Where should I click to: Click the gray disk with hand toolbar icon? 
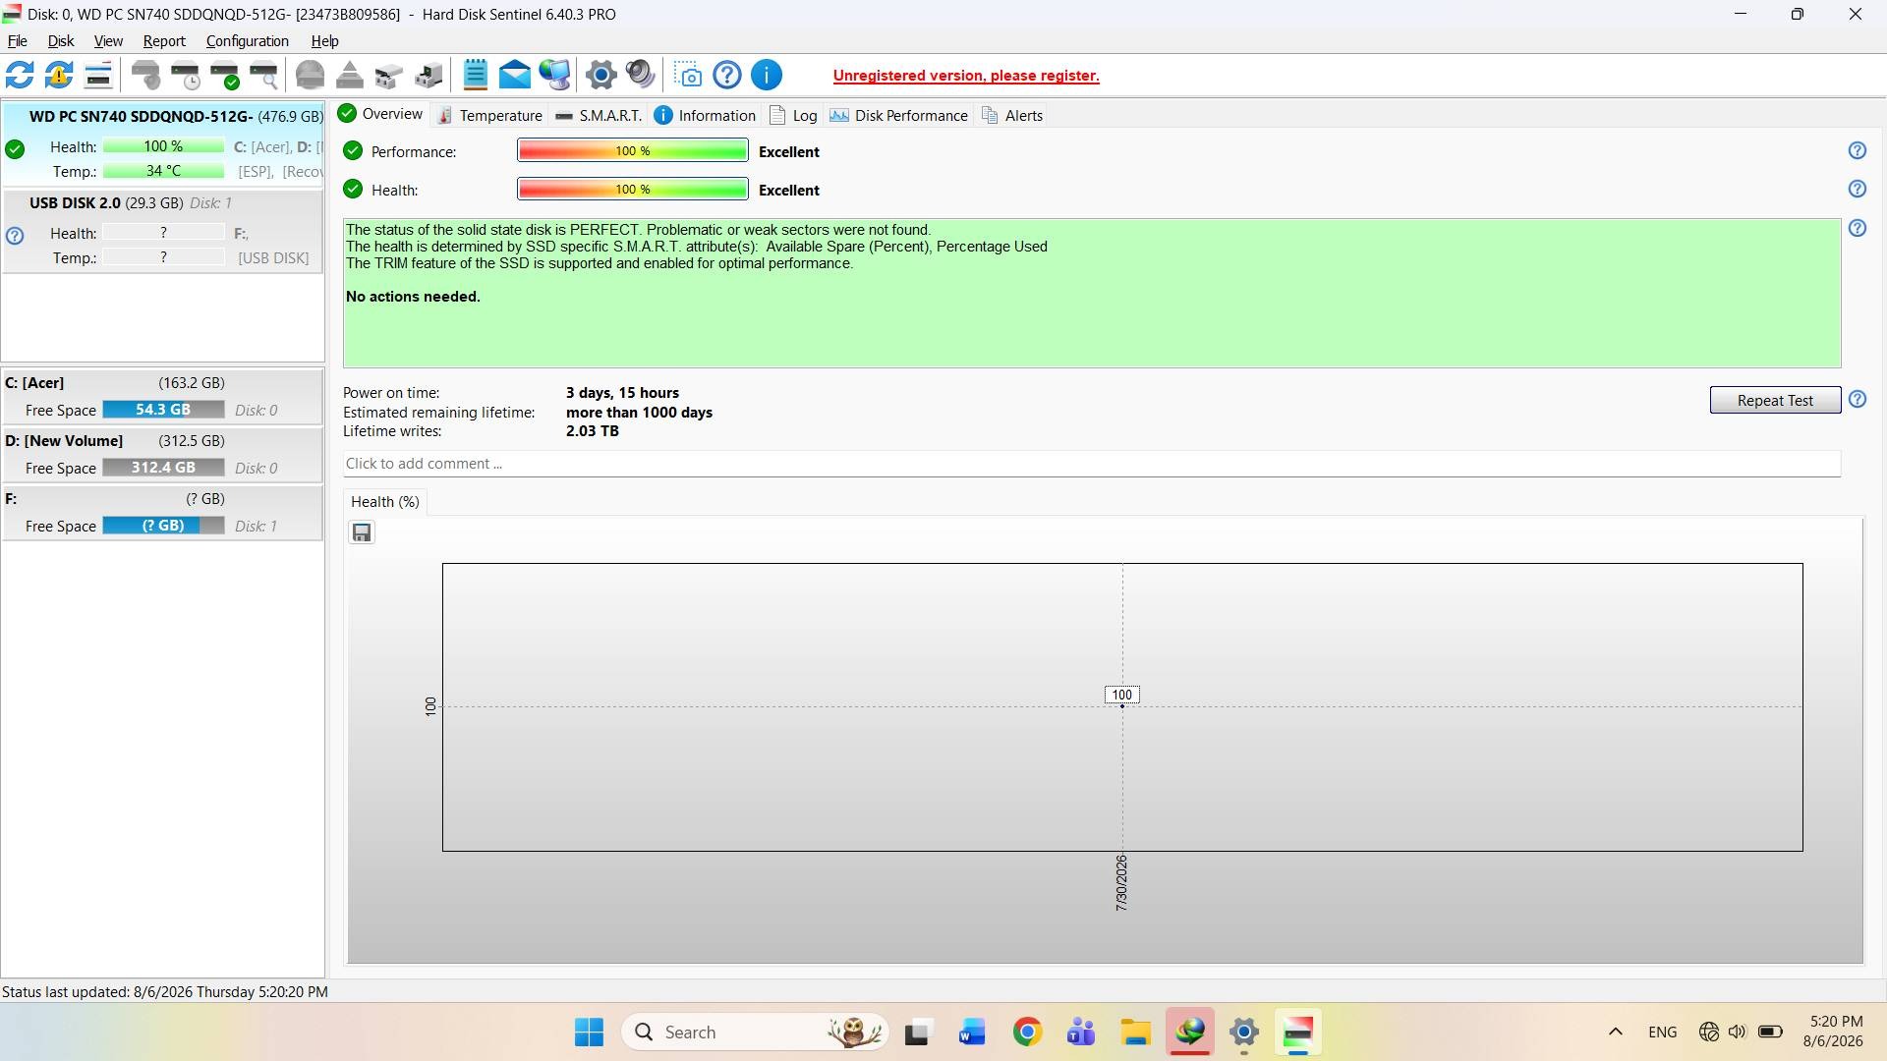[x=146, y=75]
